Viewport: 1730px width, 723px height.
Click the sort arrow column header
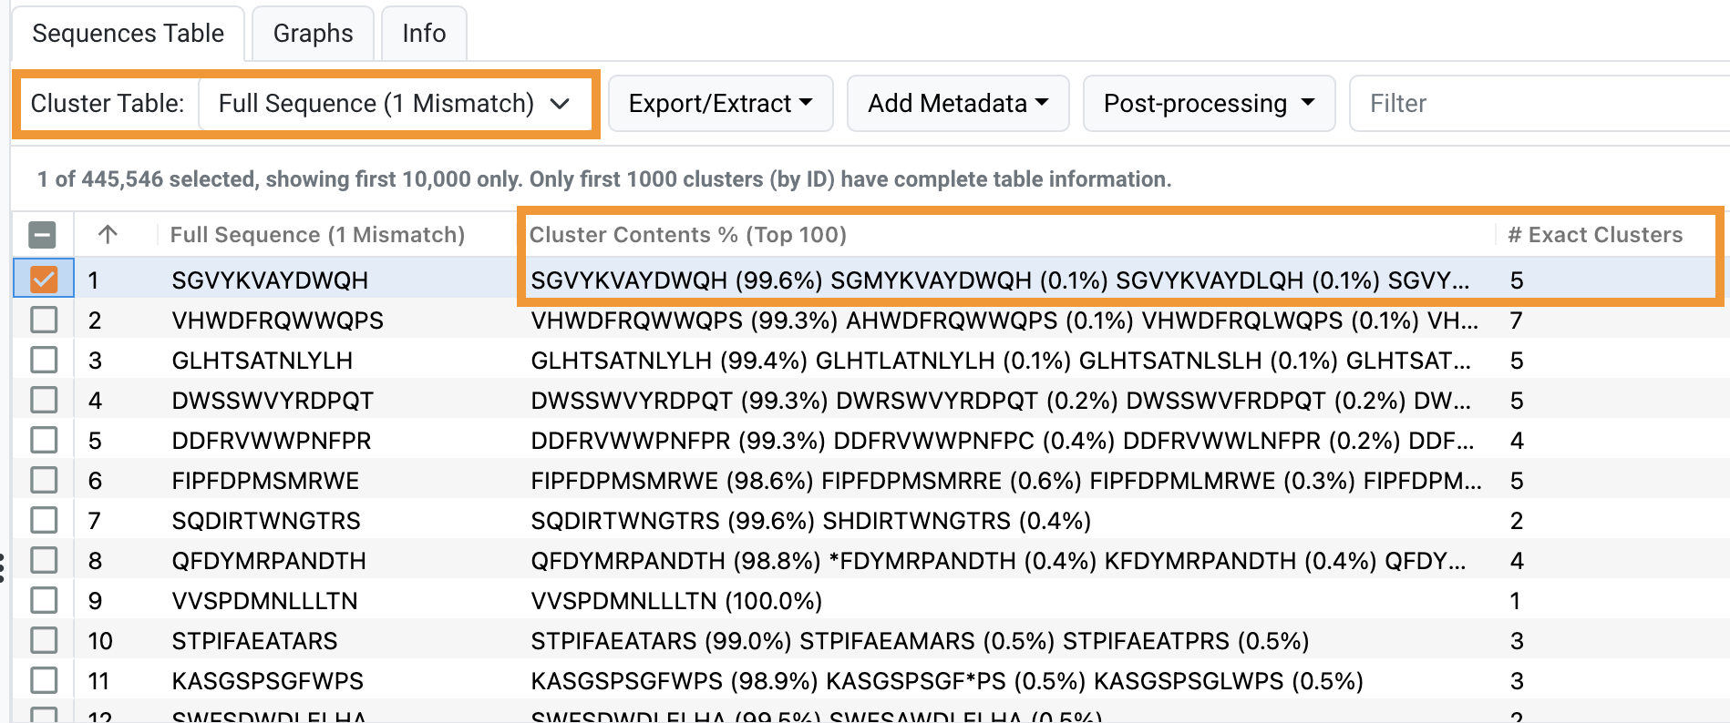[x=108, y=235]
